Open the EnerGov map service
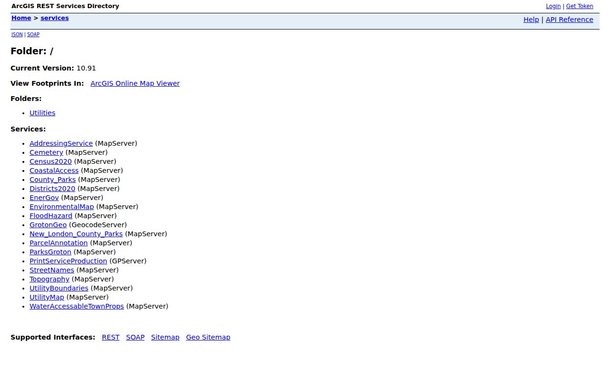The image size is (610, 381). coord(44,198)
